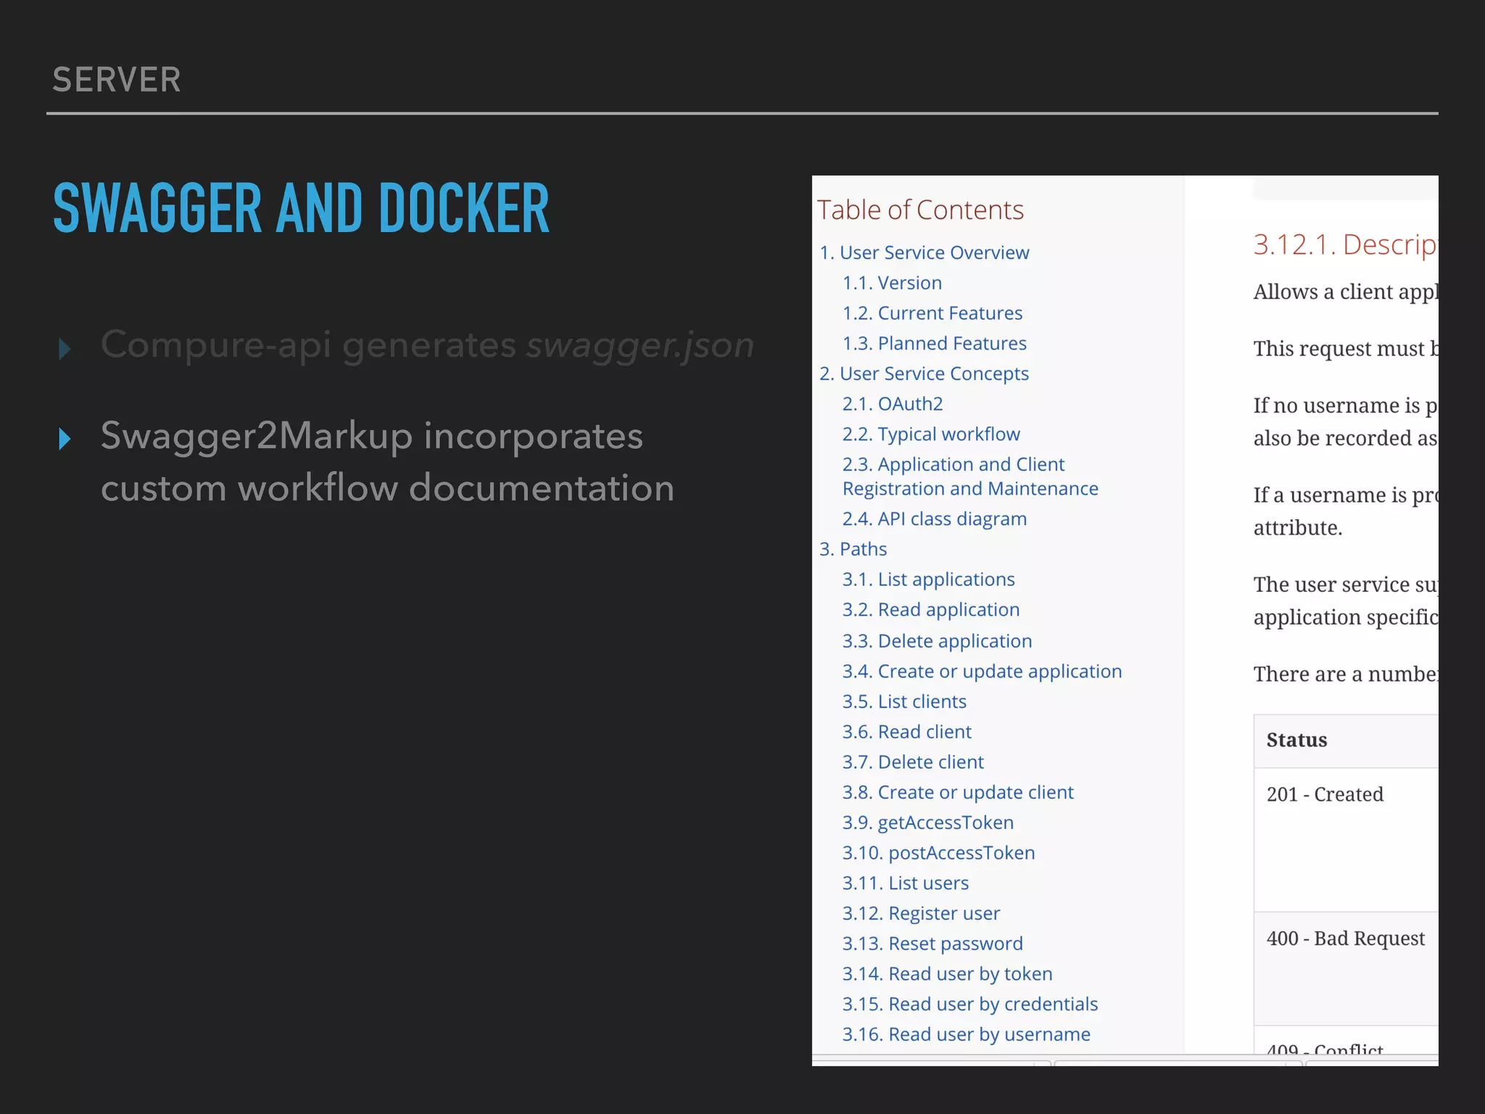Open '3.13. Reset password' link
Screen dimensions: 1485x1114
[932, 944]
